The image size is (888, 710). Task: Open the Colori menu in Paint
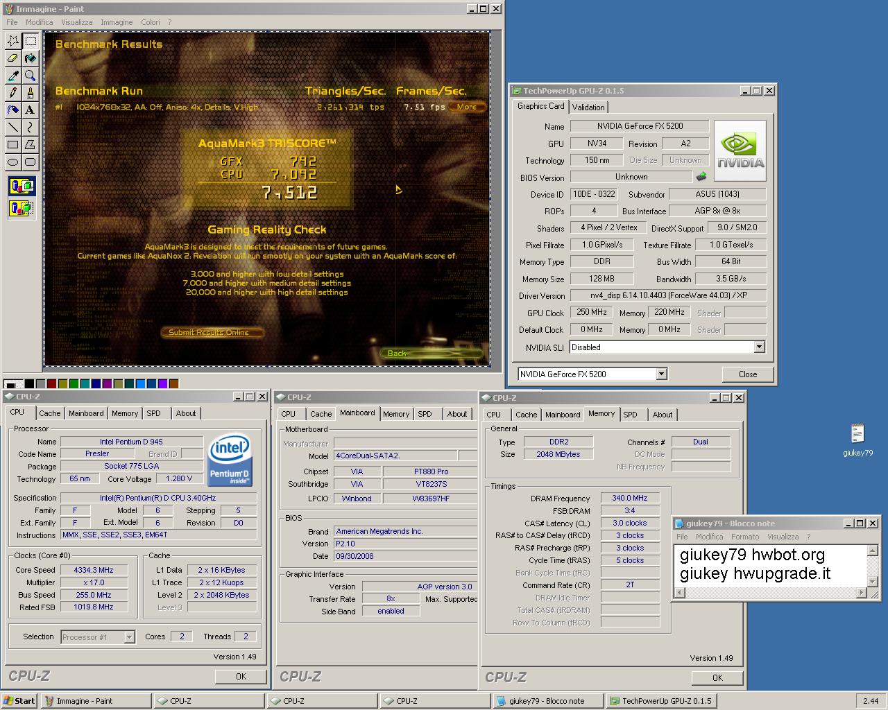click(x=151, y=22)
